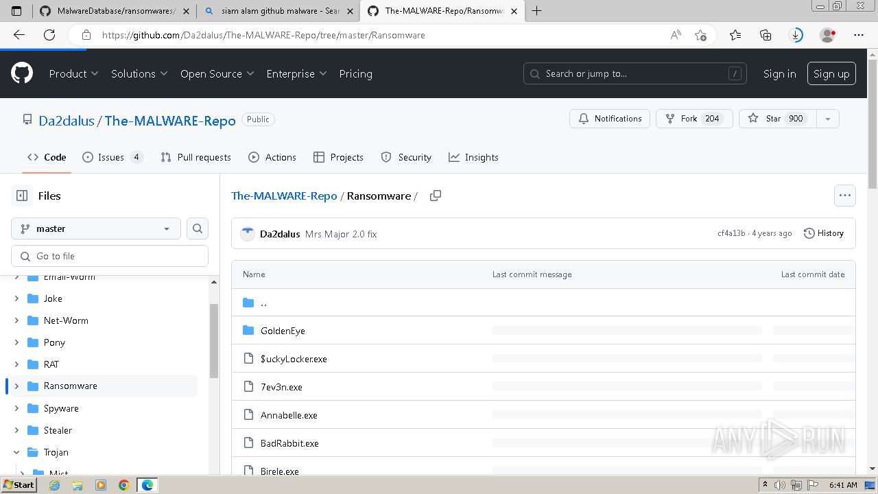
Task: Close the siam alam github malware tab
Action: click(x=351, y=11)
